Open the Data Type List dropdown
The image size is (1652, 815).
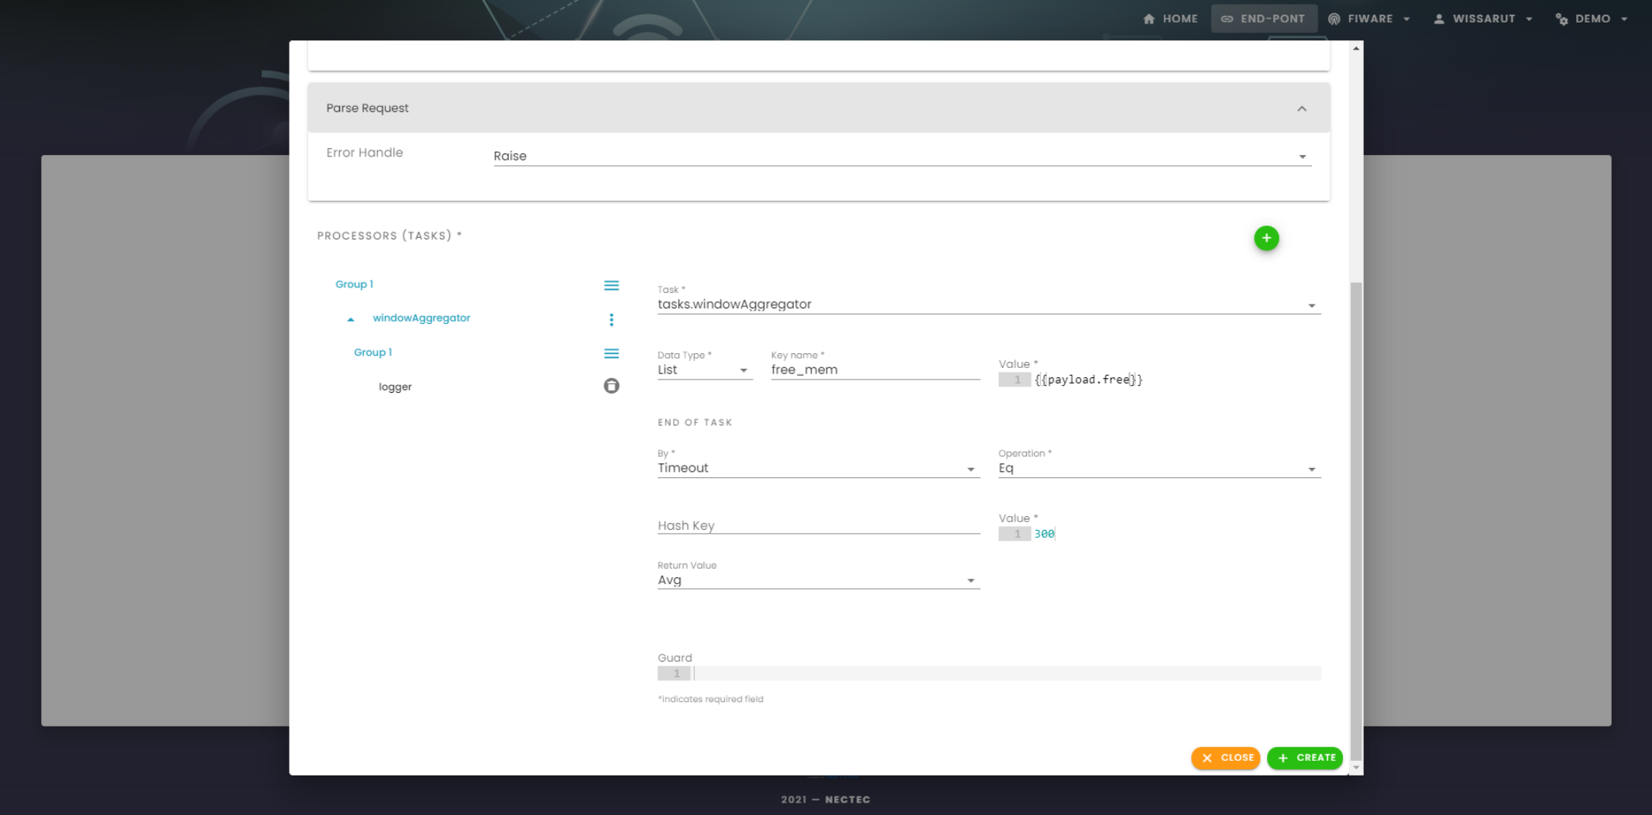(705, 370)
